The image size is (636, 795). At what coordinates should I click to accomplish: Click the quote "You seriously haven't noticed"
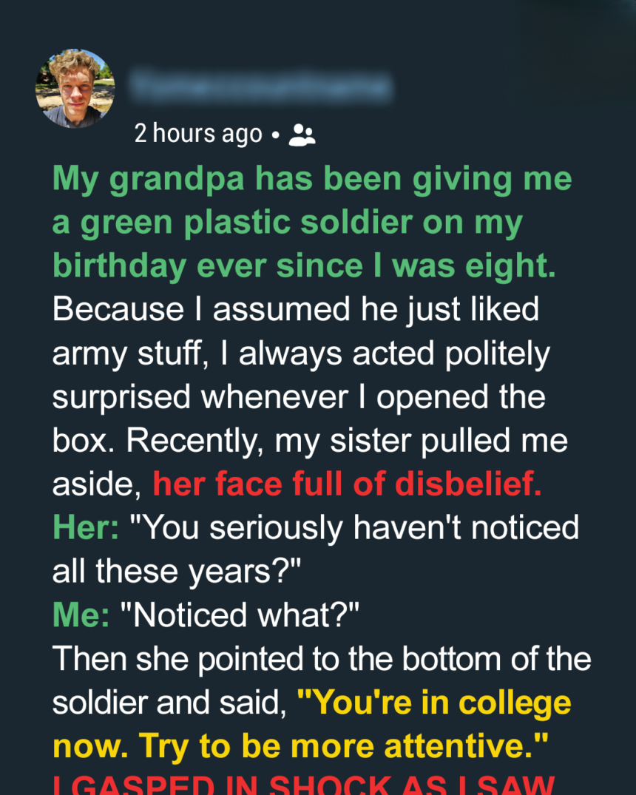[355, 528]
